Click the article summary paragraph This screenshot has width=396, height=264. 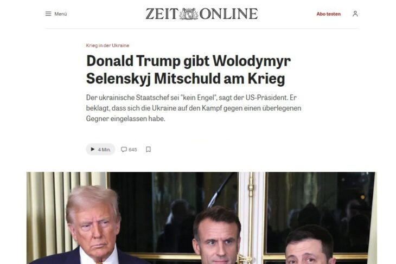[x=194, y=108]
